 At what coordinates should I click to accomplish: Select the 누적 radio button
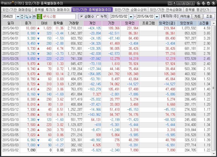98,17
